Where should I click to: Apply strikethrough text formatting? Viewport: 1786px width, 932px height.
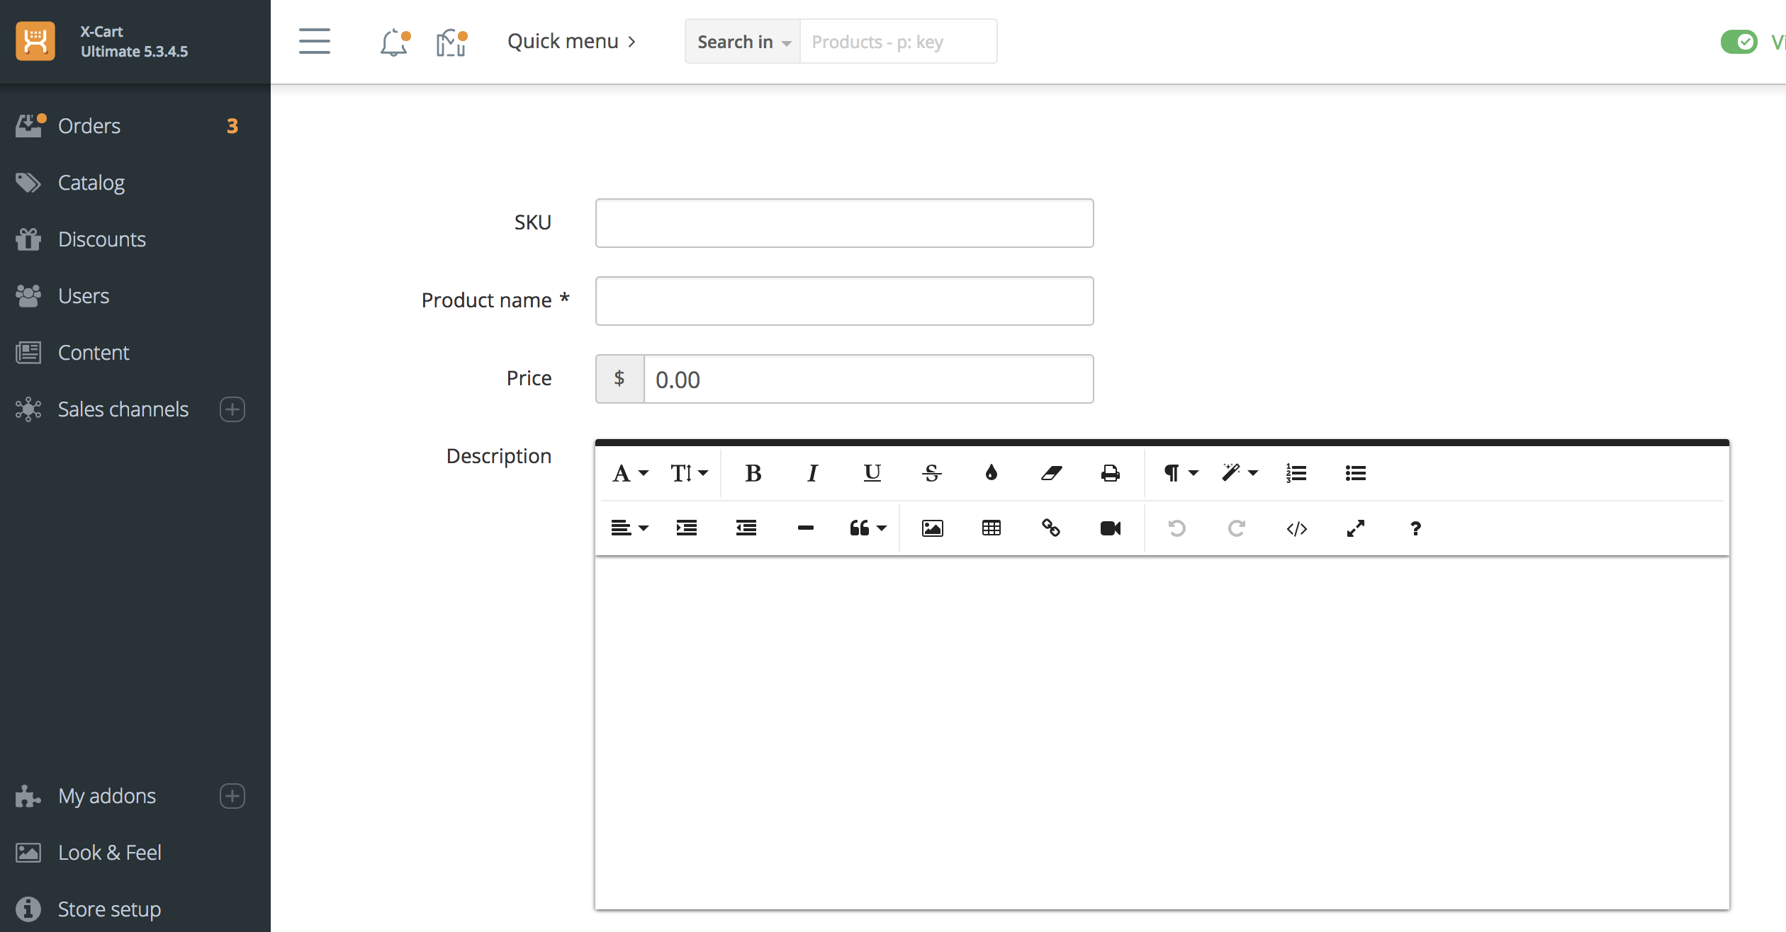tap(931, 473)
